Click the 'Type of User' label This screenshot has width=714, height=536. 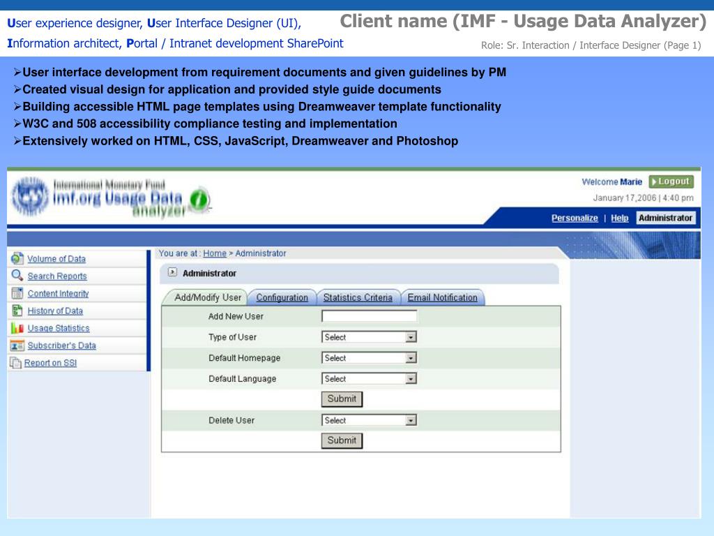(x=232, y=337)
